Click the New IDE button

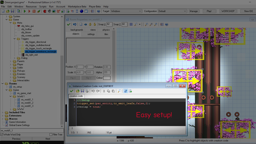click(x=249, y=11)
